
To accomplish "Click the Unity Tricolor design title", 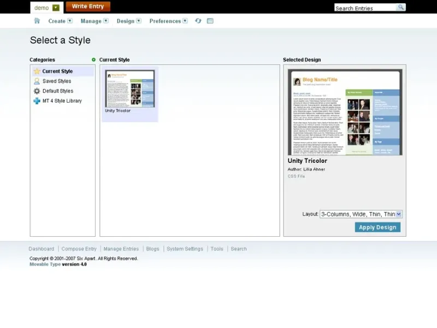I will click(308, 161).
